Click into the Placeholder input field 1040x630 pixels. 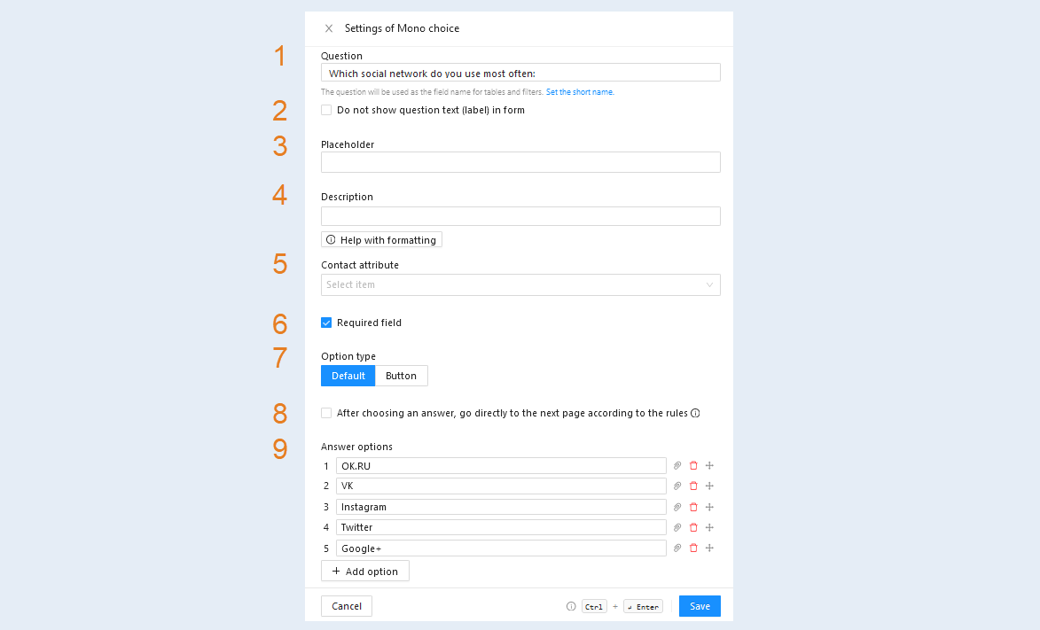click(520, 162)
